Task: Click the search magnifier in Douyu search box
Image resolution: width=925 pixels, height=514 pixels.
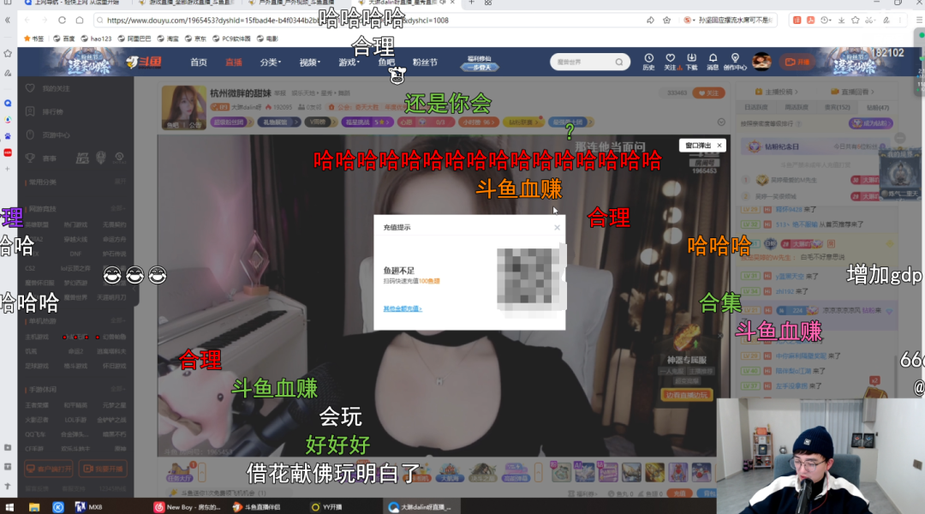Action: point(619,62)
